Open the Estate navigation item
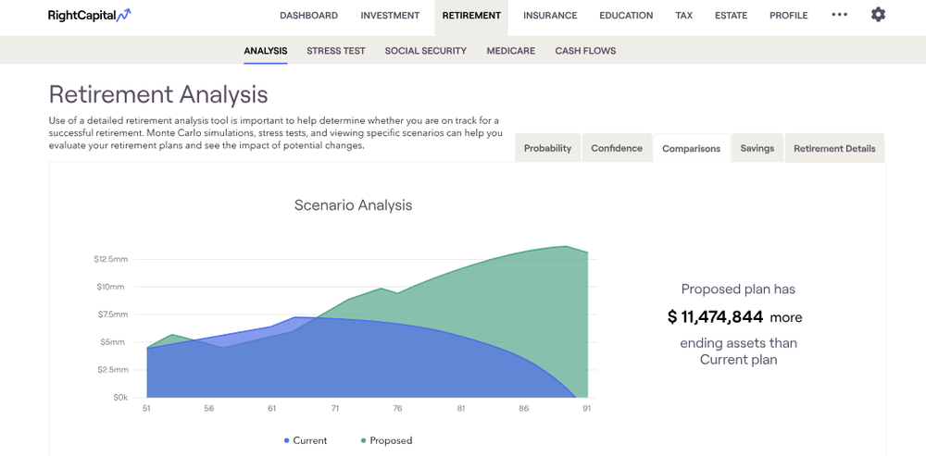926x456 pixels. pyautogui.click(x=731, y=16)
